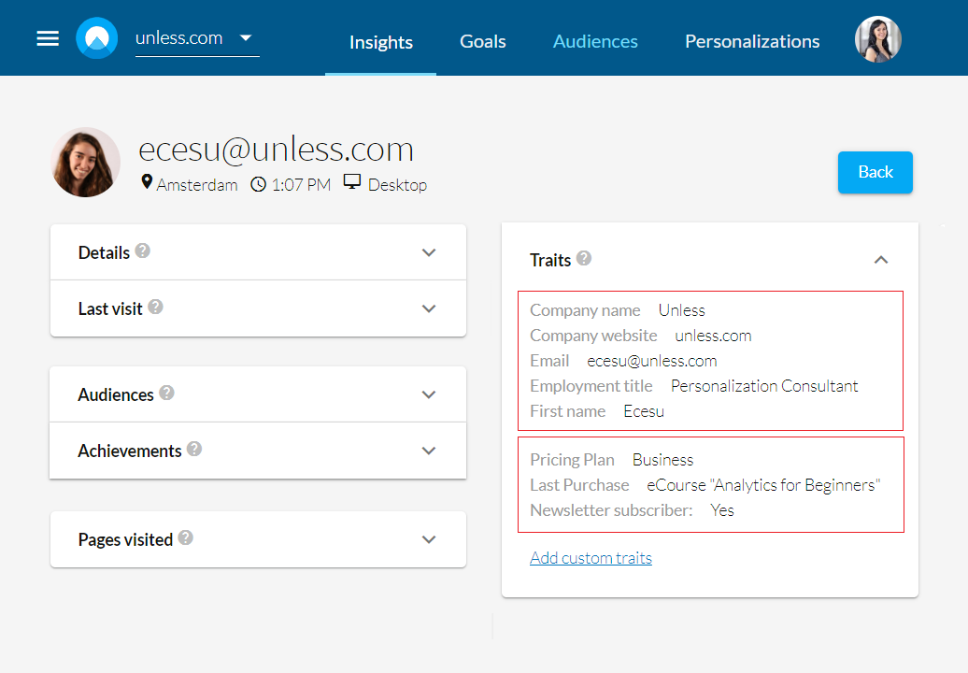The width and height of the screenshot is (968, 673).
Task: Expand the Details section chevron
Action: click(429, 252)
